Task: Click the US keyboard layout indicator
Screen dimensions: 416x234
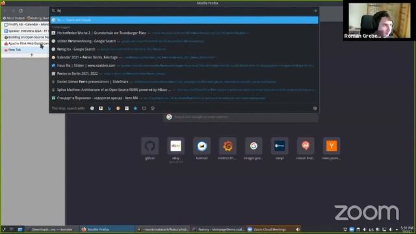Action: point(371,229)
